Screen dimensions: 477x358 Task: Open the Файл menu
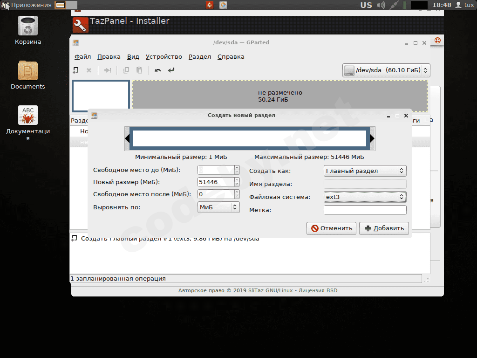point(83,56)
